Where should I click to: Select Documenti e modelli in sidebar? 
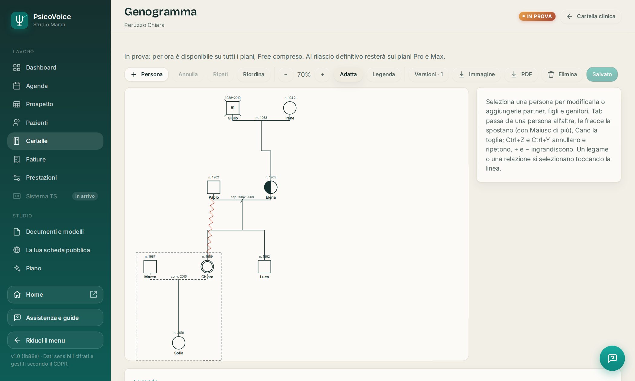coord(55,232)
